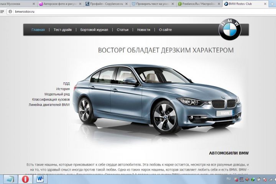Screen dimensions: 276x184
Task: Select the BMW Rostov Club tab
Action: coord(245,4)
